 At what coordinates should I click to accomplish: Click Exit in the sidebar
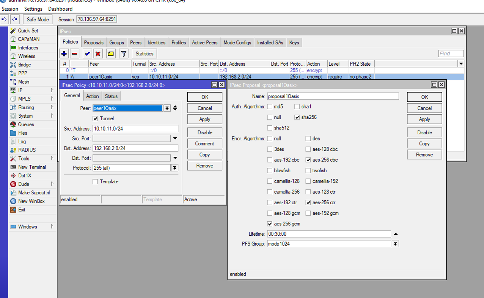(x=22, y=209)
